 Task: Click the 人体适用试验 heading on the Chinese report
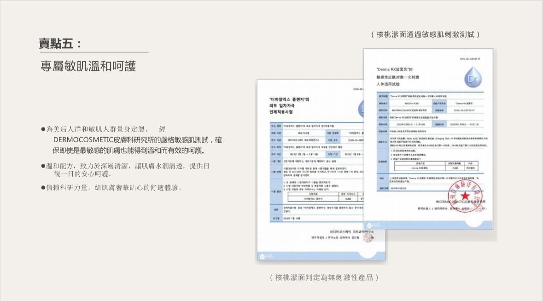coord(388,84)
